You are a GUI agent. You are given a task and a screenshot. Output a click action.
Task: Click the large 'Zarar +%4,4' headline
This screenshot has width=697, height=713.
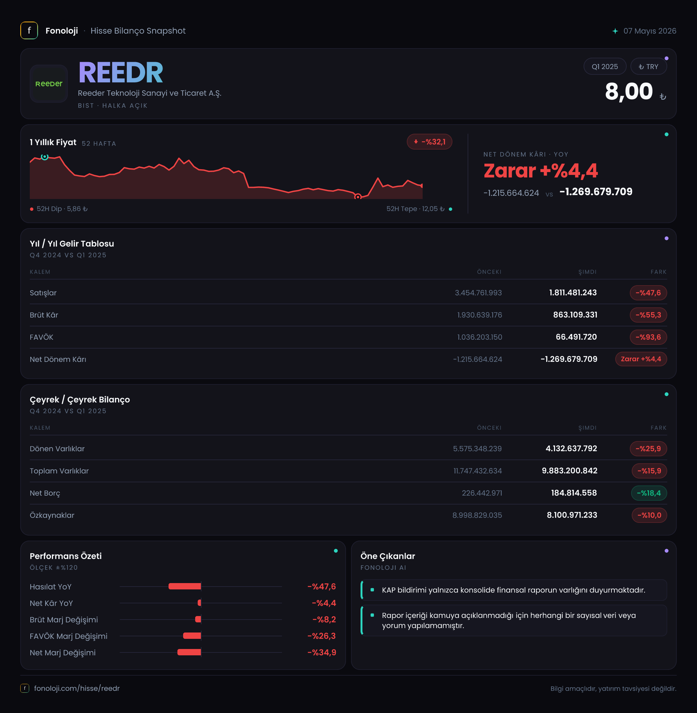point(540,171)
